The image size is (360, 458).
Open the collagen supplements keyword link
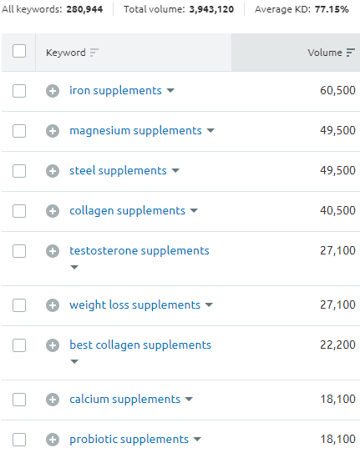[127, 211]
